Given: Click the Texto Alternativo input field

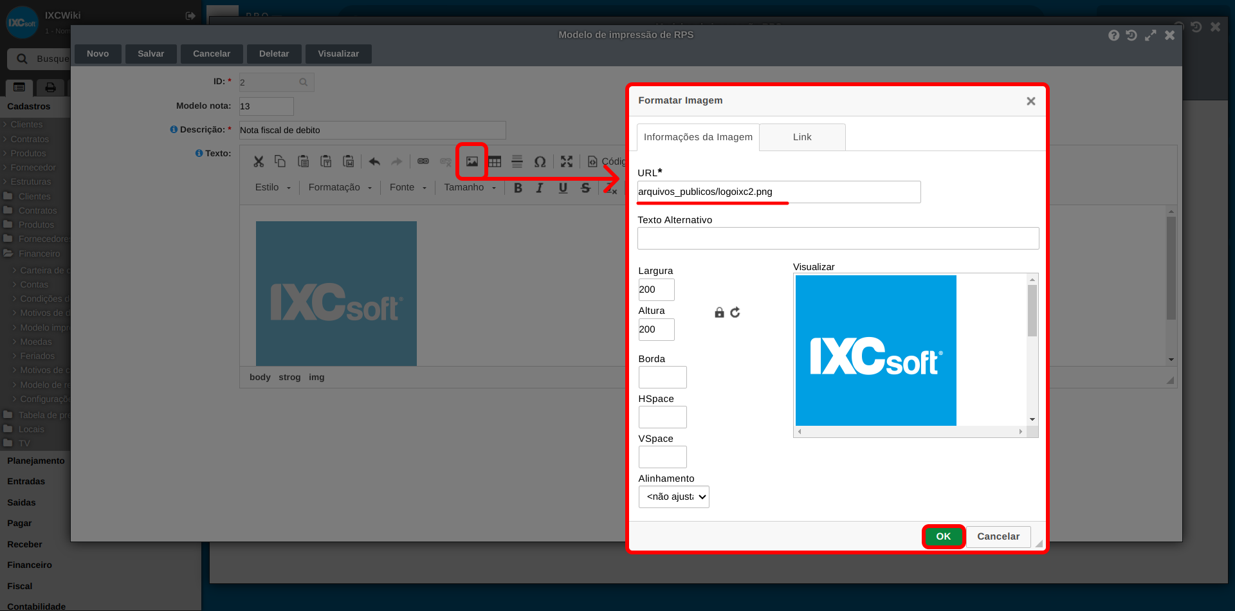Looking at the screenshot, I should pyautogui.click(x=838, y=238).
